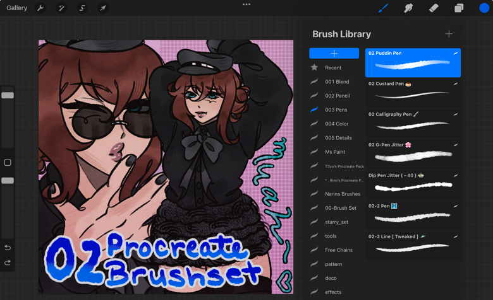Open the Ms Paint brush set
This screenshot has width=493, height=300.
pyautogui.click(x=334, y=152)
